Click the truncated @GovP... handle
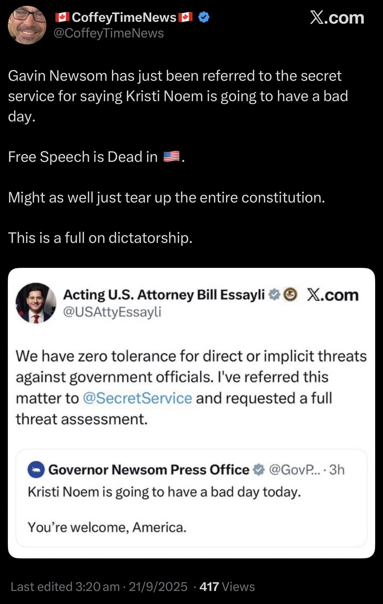Viewport: 383px width, 604px height. [x=295, y=470]
